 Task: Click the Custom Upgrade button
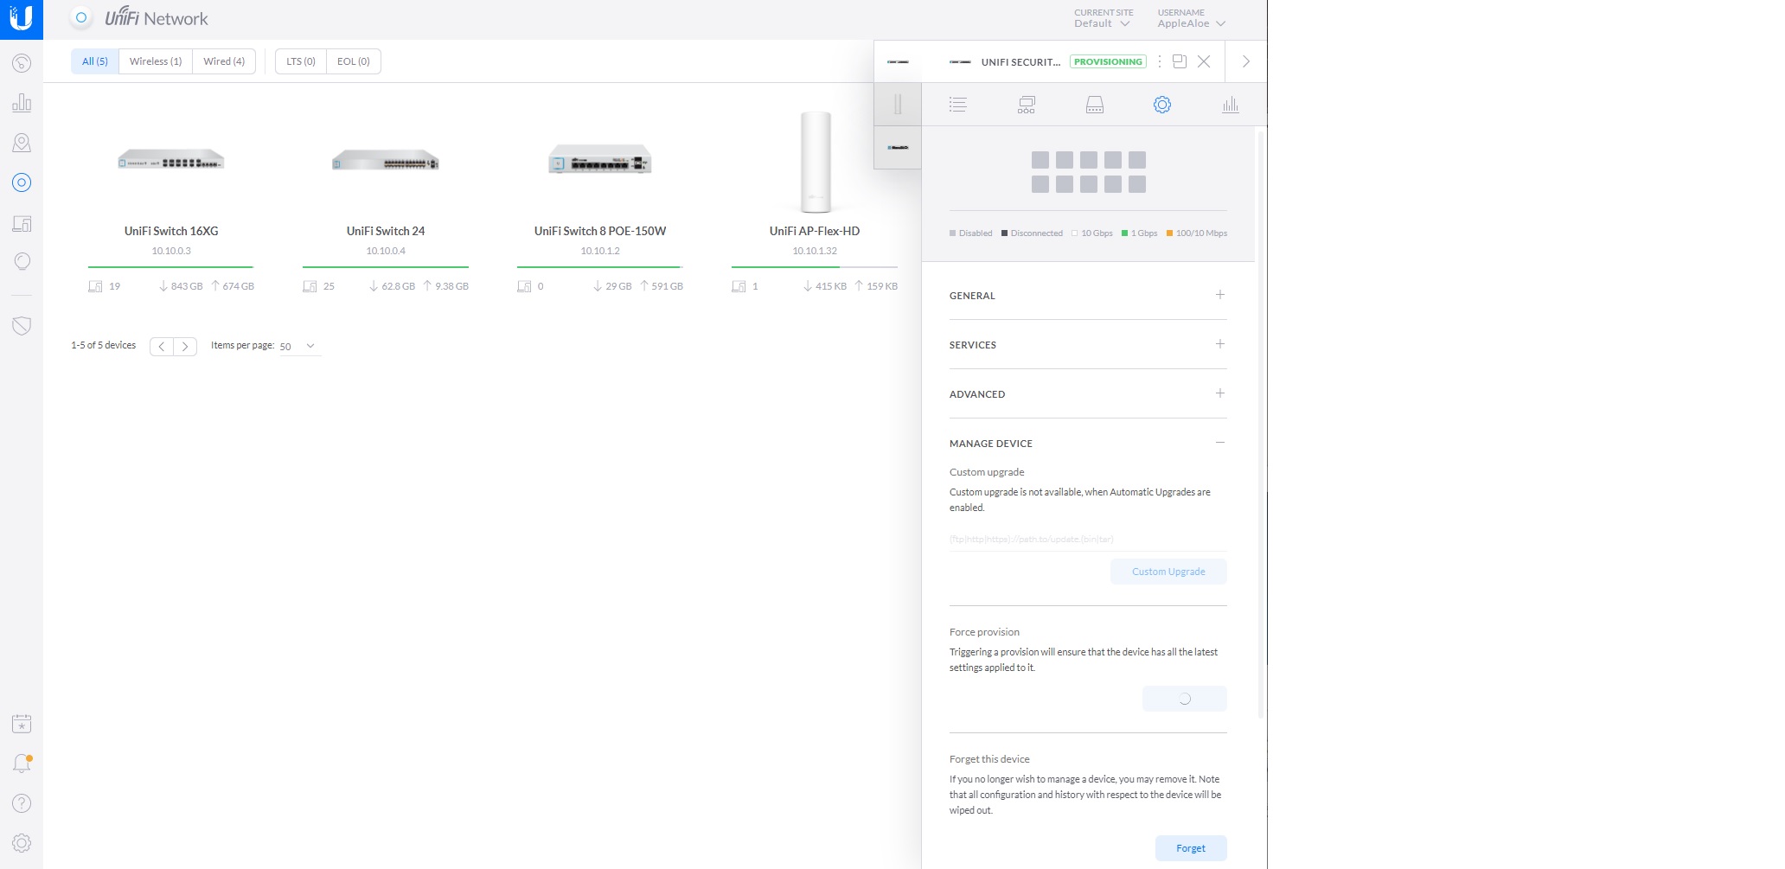[x=1168, y=572]
